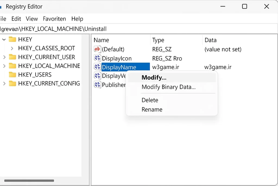The height and width of the screenshot is (186, 278).
Task: Click the HKEY_LOCAL_MACHINE folder icon
Action: pyautogui.click(x=12, y=66)
